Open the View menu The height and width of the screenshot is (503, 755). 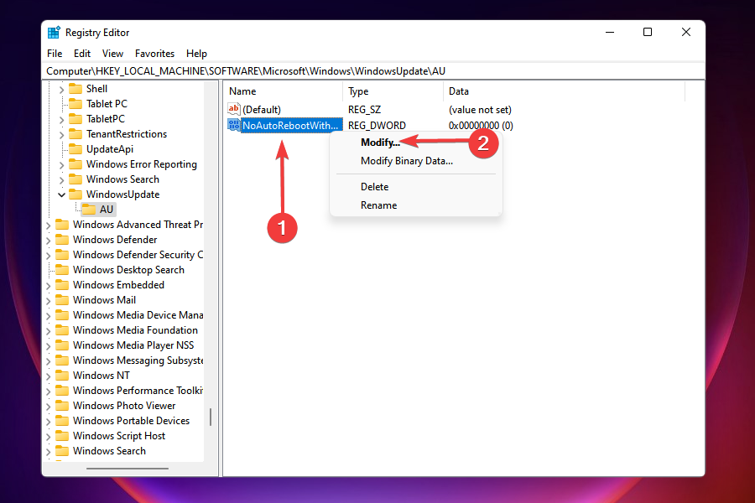[x=112, y=54]
